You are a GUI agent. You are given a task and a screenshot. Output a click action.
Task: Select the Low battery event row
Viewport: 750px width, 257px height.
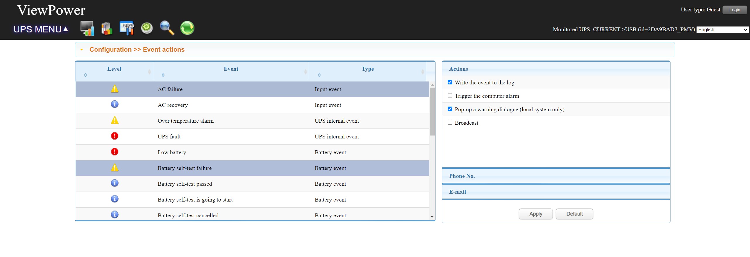[252, 152]
